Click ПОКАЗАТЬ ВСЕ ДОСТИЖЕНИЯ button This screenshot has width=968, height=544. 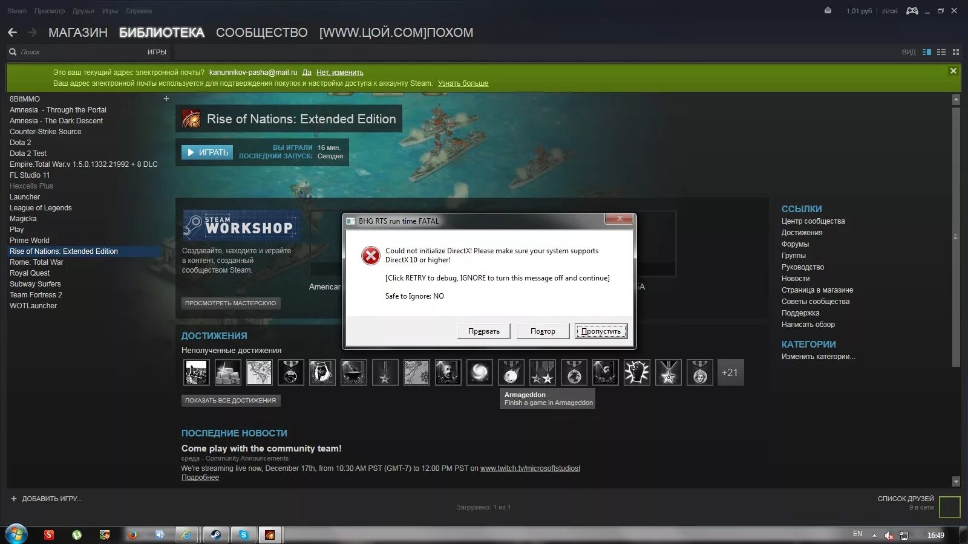(231, 400)
